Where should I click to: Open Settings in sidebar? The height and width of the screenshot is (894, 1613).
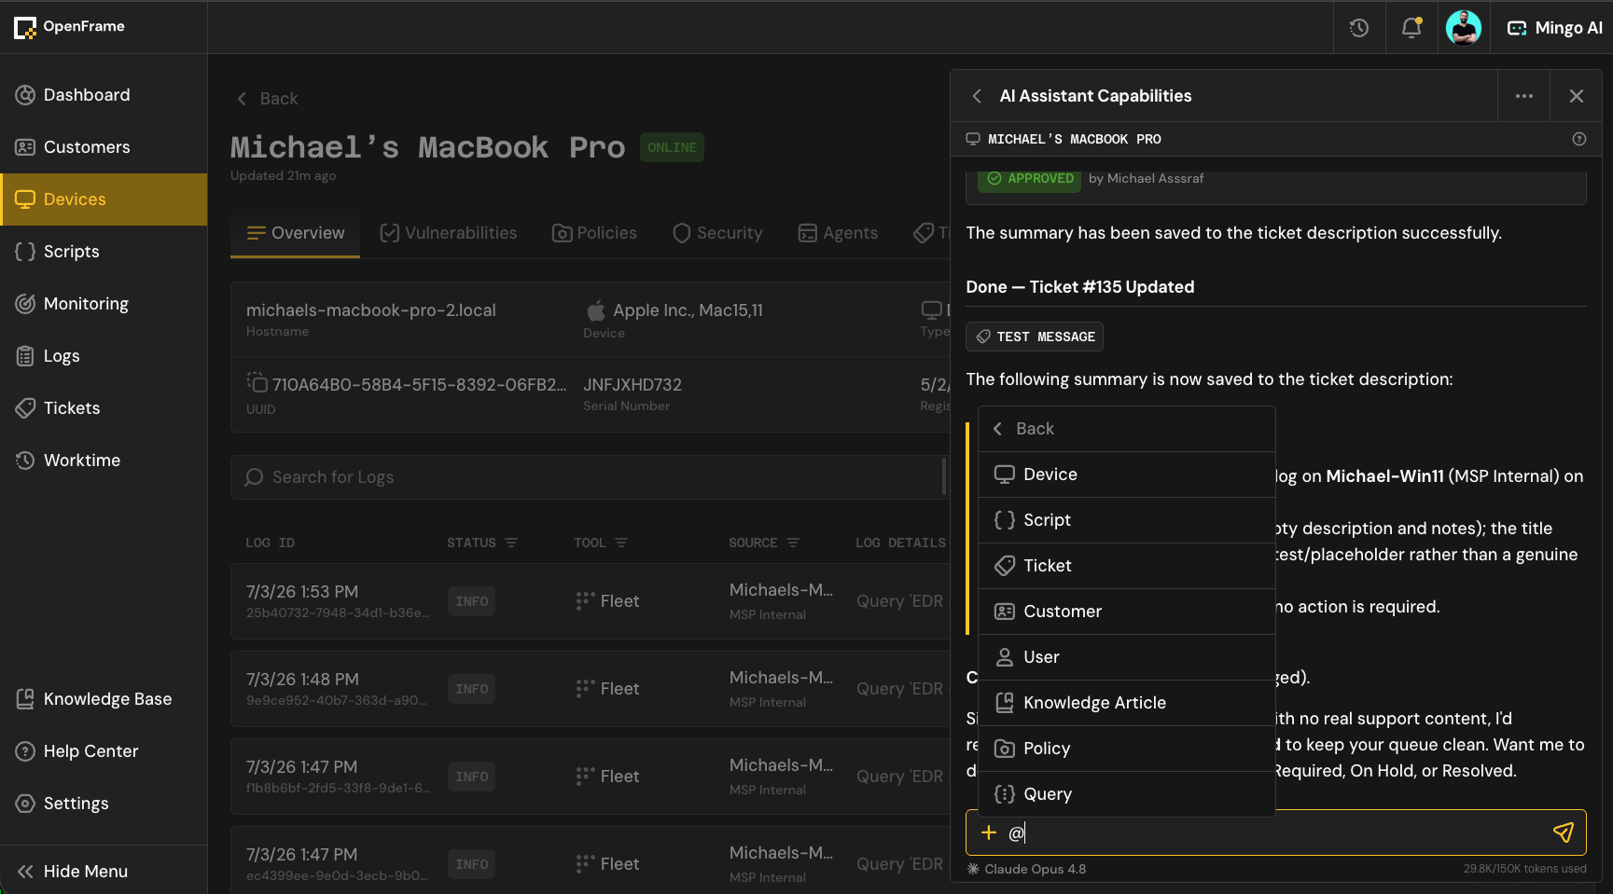(104, 804)
